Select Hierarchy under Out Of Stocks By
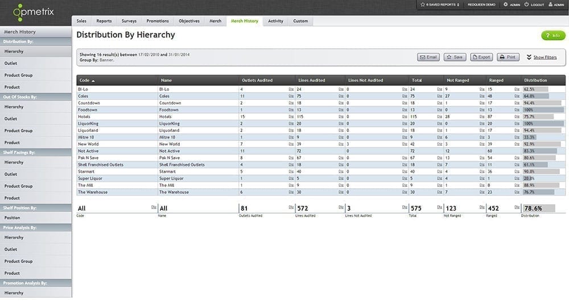 pos(35,107)
